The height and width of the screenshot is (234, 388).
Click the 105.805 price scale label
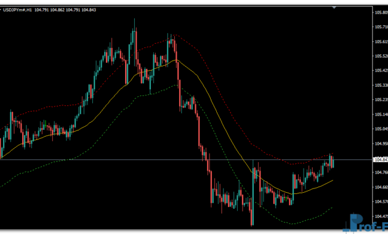point(381,12)
